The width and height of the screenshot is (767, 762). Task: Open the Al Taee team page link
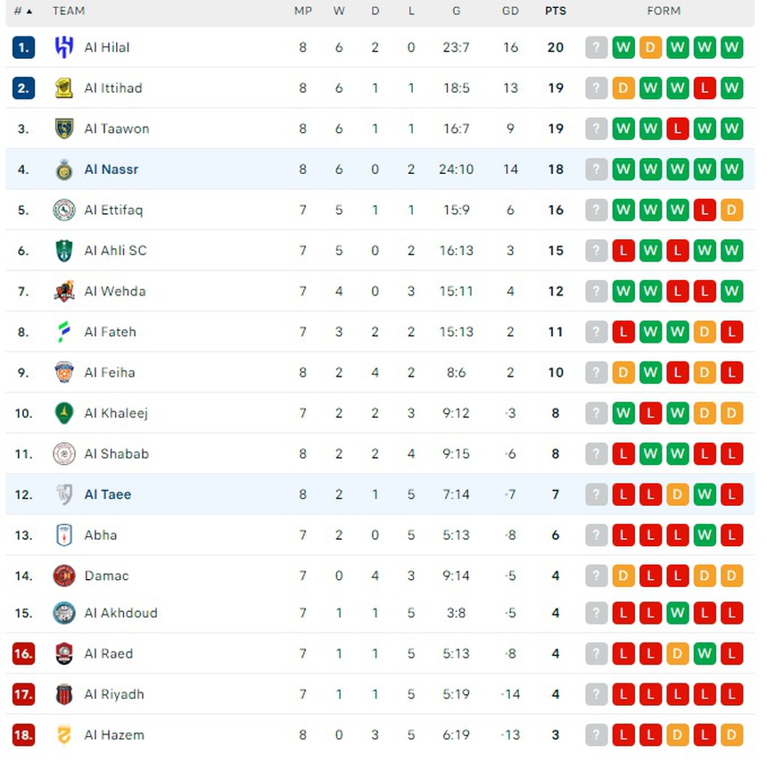108,494
